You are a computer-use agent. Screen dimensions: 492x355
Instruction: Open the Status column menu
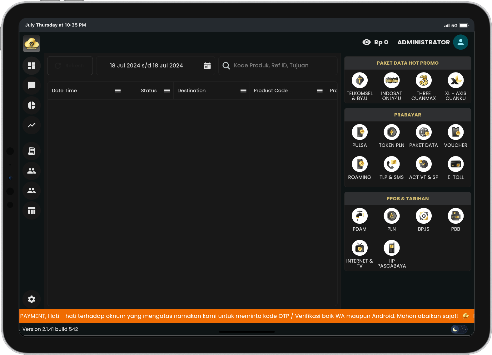point(167,91)
